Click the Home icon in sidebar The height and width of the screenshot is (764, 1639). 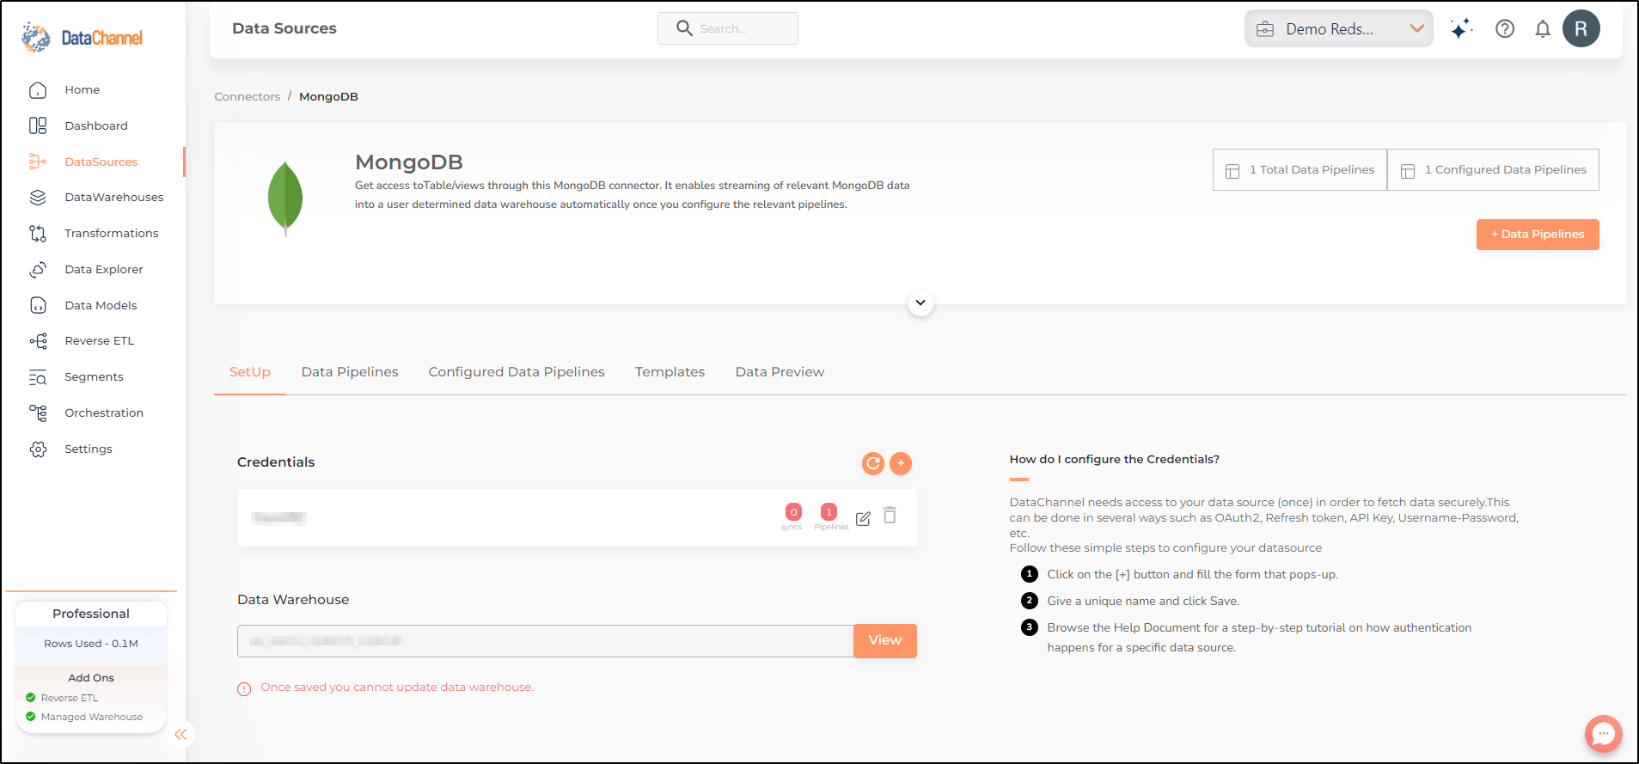[x=38, y=89]
